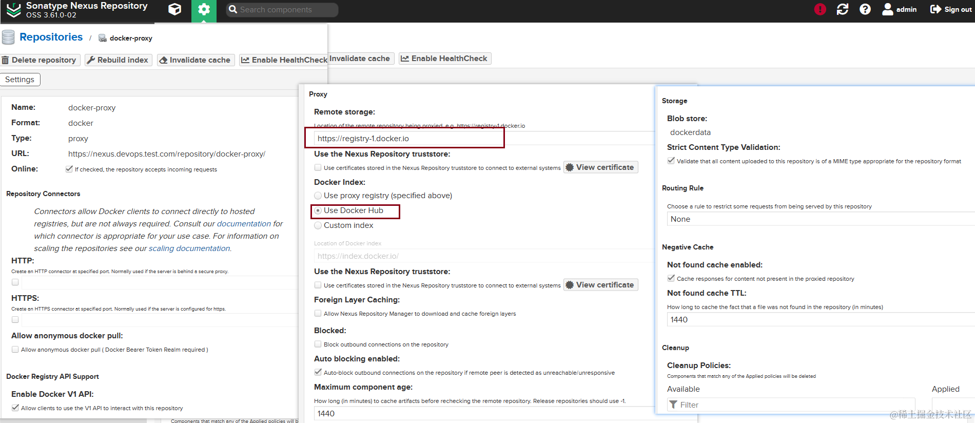This screenshot has width=975, height=423.
Task: Focus the Search components field
Action: click(282, 10)
